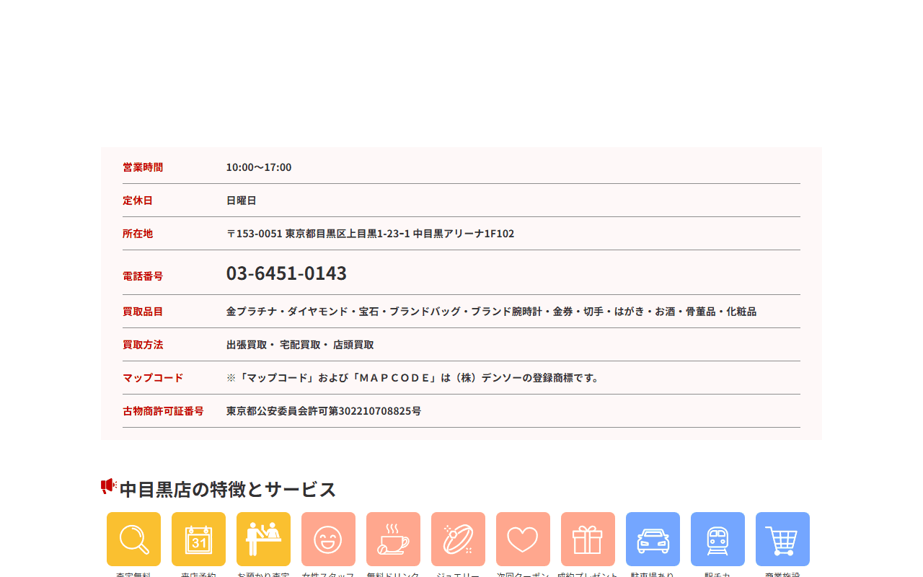923x577 pixels.
Task: Click the closed day value 日曜日
Action: pos(242,201)
